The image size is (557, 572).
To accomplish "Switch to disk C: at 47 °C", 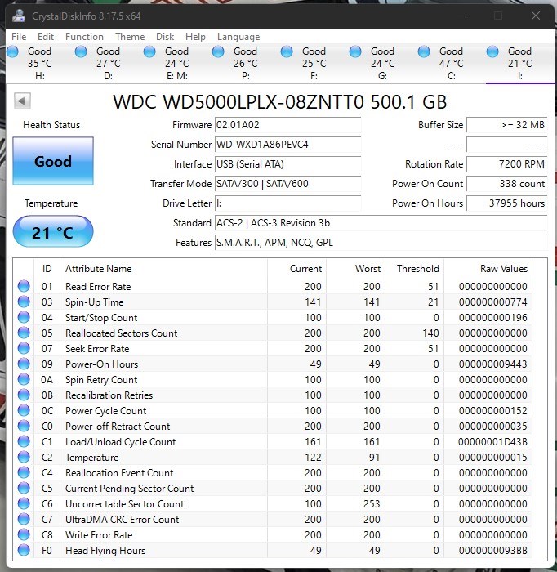I will [x=452, y=64].
